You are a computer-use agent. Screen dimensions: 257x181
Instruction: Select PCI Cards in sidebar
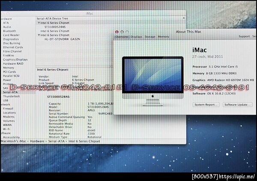tap(9, 72)
